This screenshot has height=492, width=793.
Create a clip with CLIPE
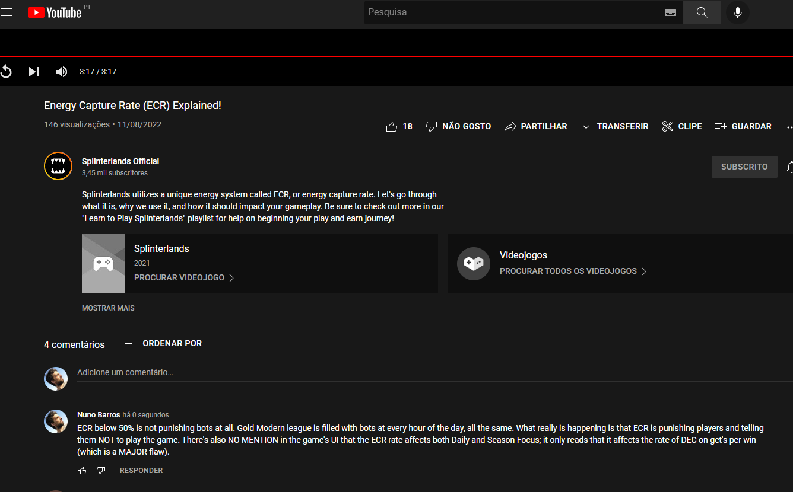pyautogui.click(x=682, y=126)
